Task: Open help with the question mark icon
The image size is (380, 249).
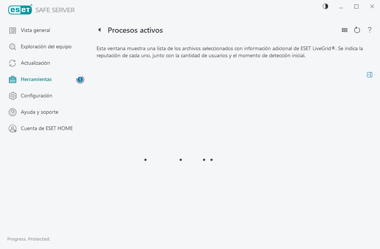Action: coord(370,30)
